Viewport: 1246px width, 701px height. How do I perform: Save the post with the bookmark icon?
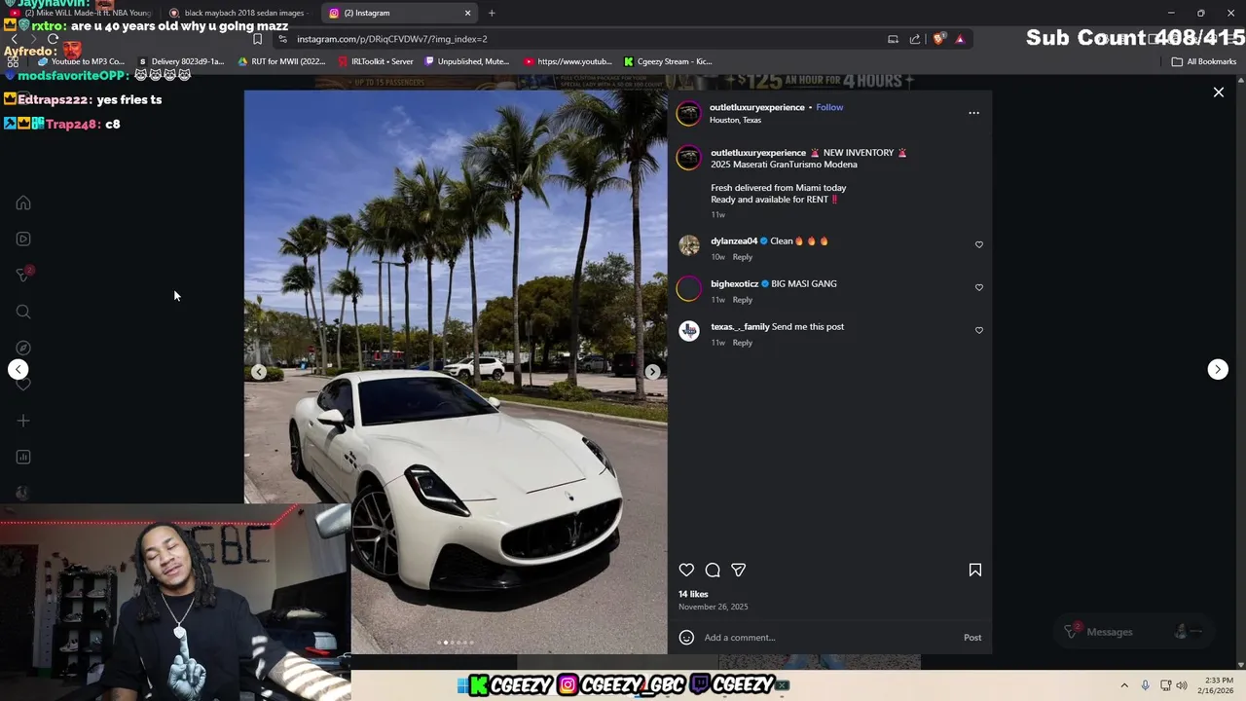[x=974, y=571]
